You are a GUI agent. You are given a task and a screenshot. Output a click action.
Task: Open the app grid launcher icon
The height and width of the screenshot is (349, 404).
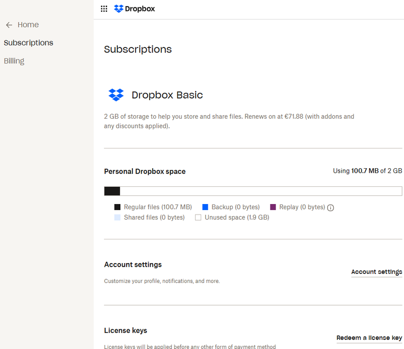click(104, 9)
